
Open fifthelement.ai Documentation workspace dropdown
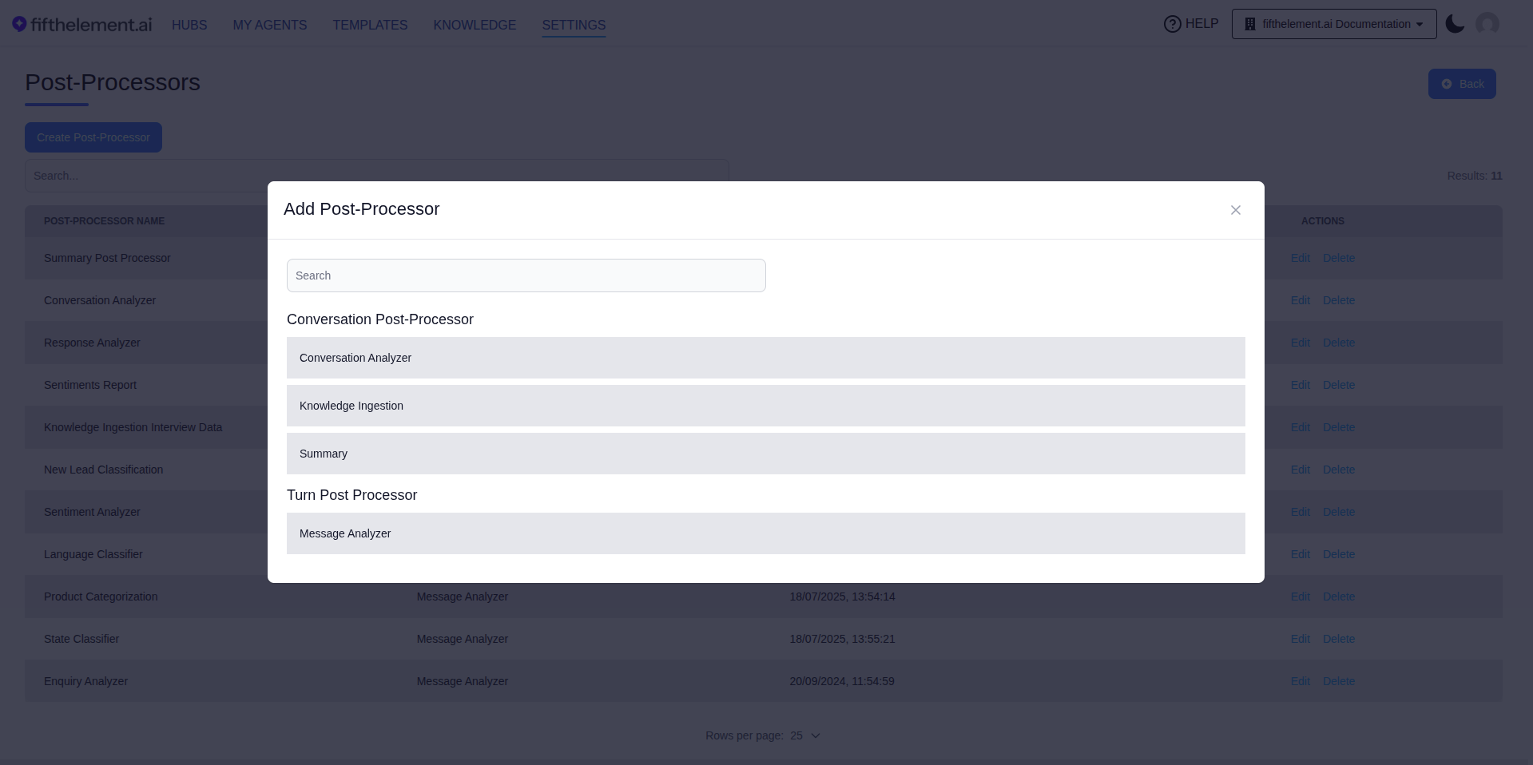coord(1333,24)
